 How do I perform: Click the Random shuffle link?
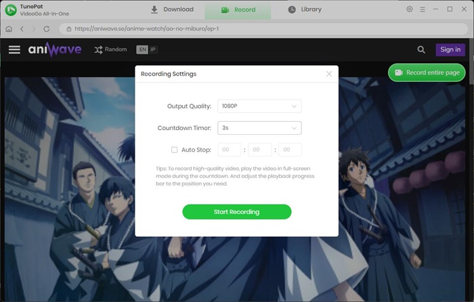click(x=110, y=49)
